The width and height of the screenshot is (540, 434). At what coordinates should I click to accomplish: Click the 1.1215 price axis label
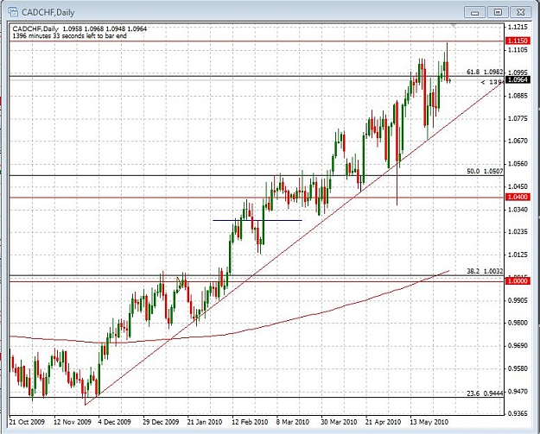point(518,28)
